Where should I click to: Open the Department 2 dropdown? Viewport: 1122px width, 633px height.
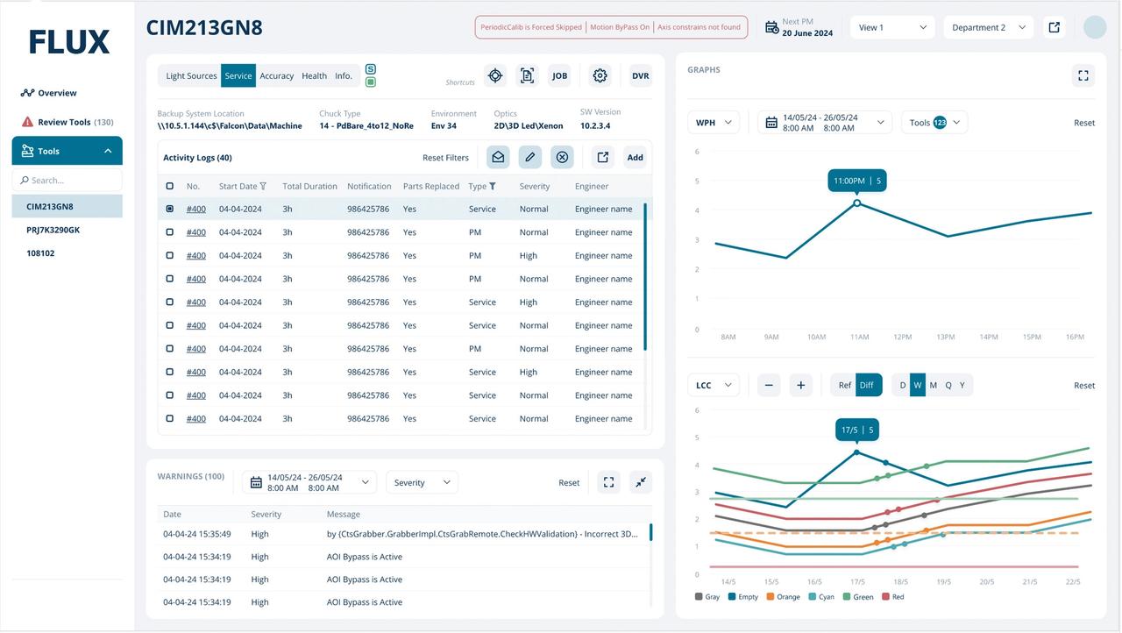(988, 27)
